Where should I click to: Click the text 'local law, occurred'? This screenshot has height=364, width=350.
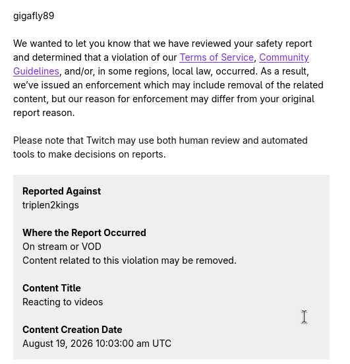pyautogui.click(x=214, y=71)
